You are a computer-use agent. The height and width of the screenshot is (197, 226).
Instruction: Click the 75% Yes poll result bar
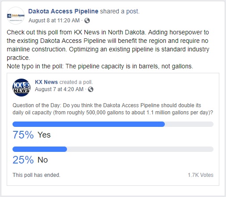pos(113,124)
